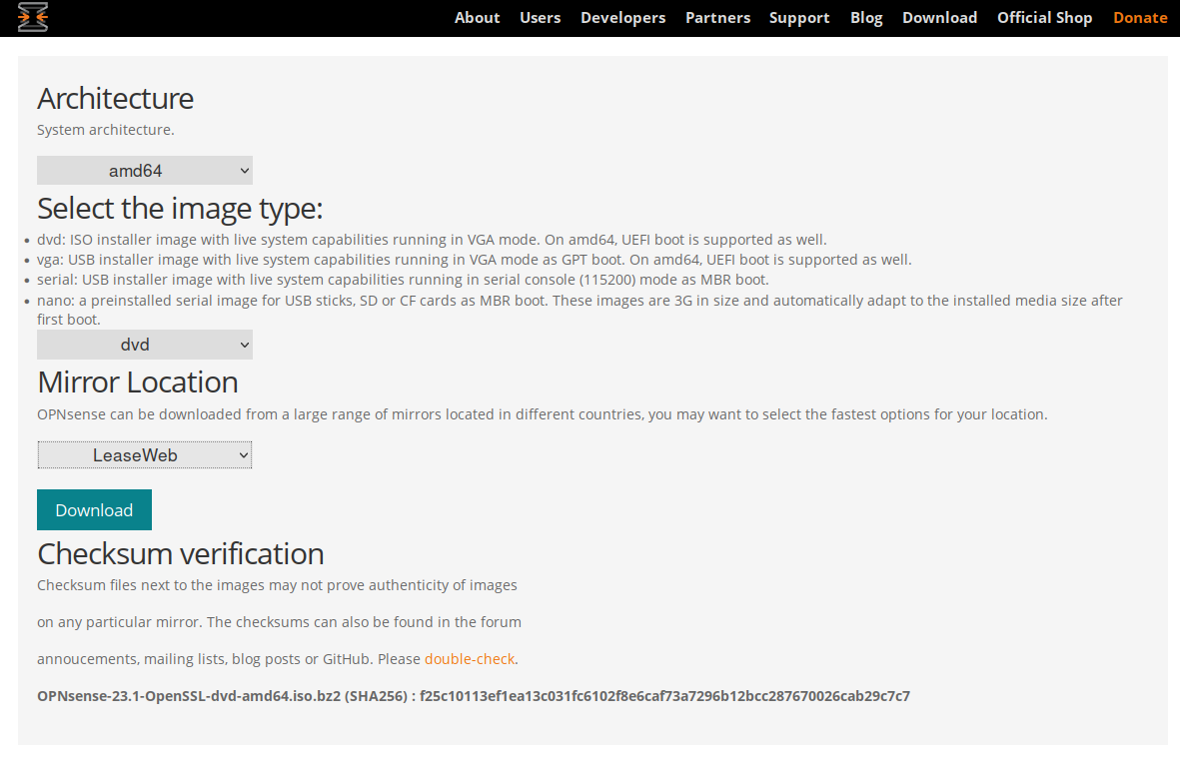Click the SHA256 checksum hash text
1180x760 pixels.
tap(664, 696)
